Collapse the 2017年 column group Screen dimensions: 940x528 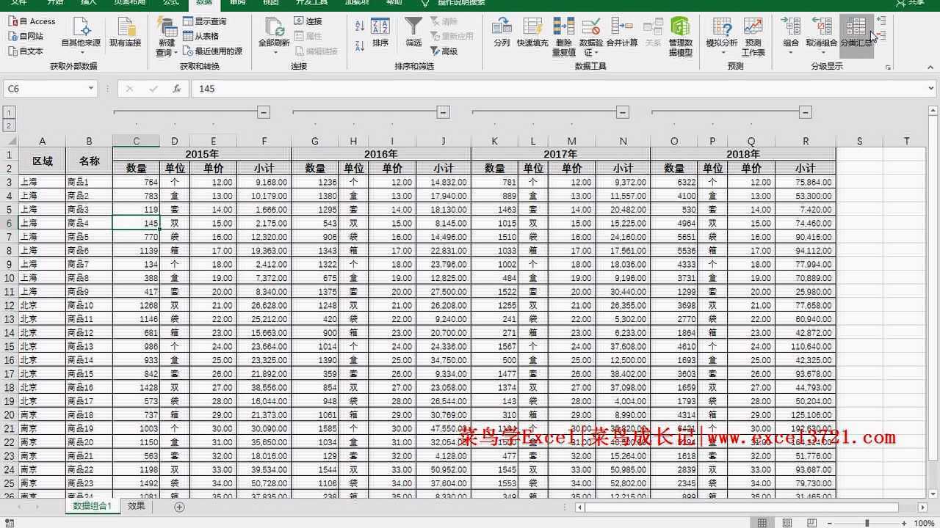click(x=623, y=112)
